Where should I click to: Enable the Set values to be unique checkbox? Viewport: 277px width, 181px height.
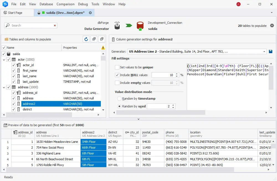coord(117,67)
